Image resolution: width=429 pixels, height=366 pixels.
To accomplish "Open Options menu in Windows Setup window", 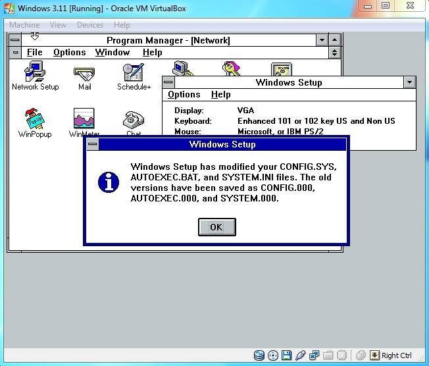I will [x=184, y=95].
